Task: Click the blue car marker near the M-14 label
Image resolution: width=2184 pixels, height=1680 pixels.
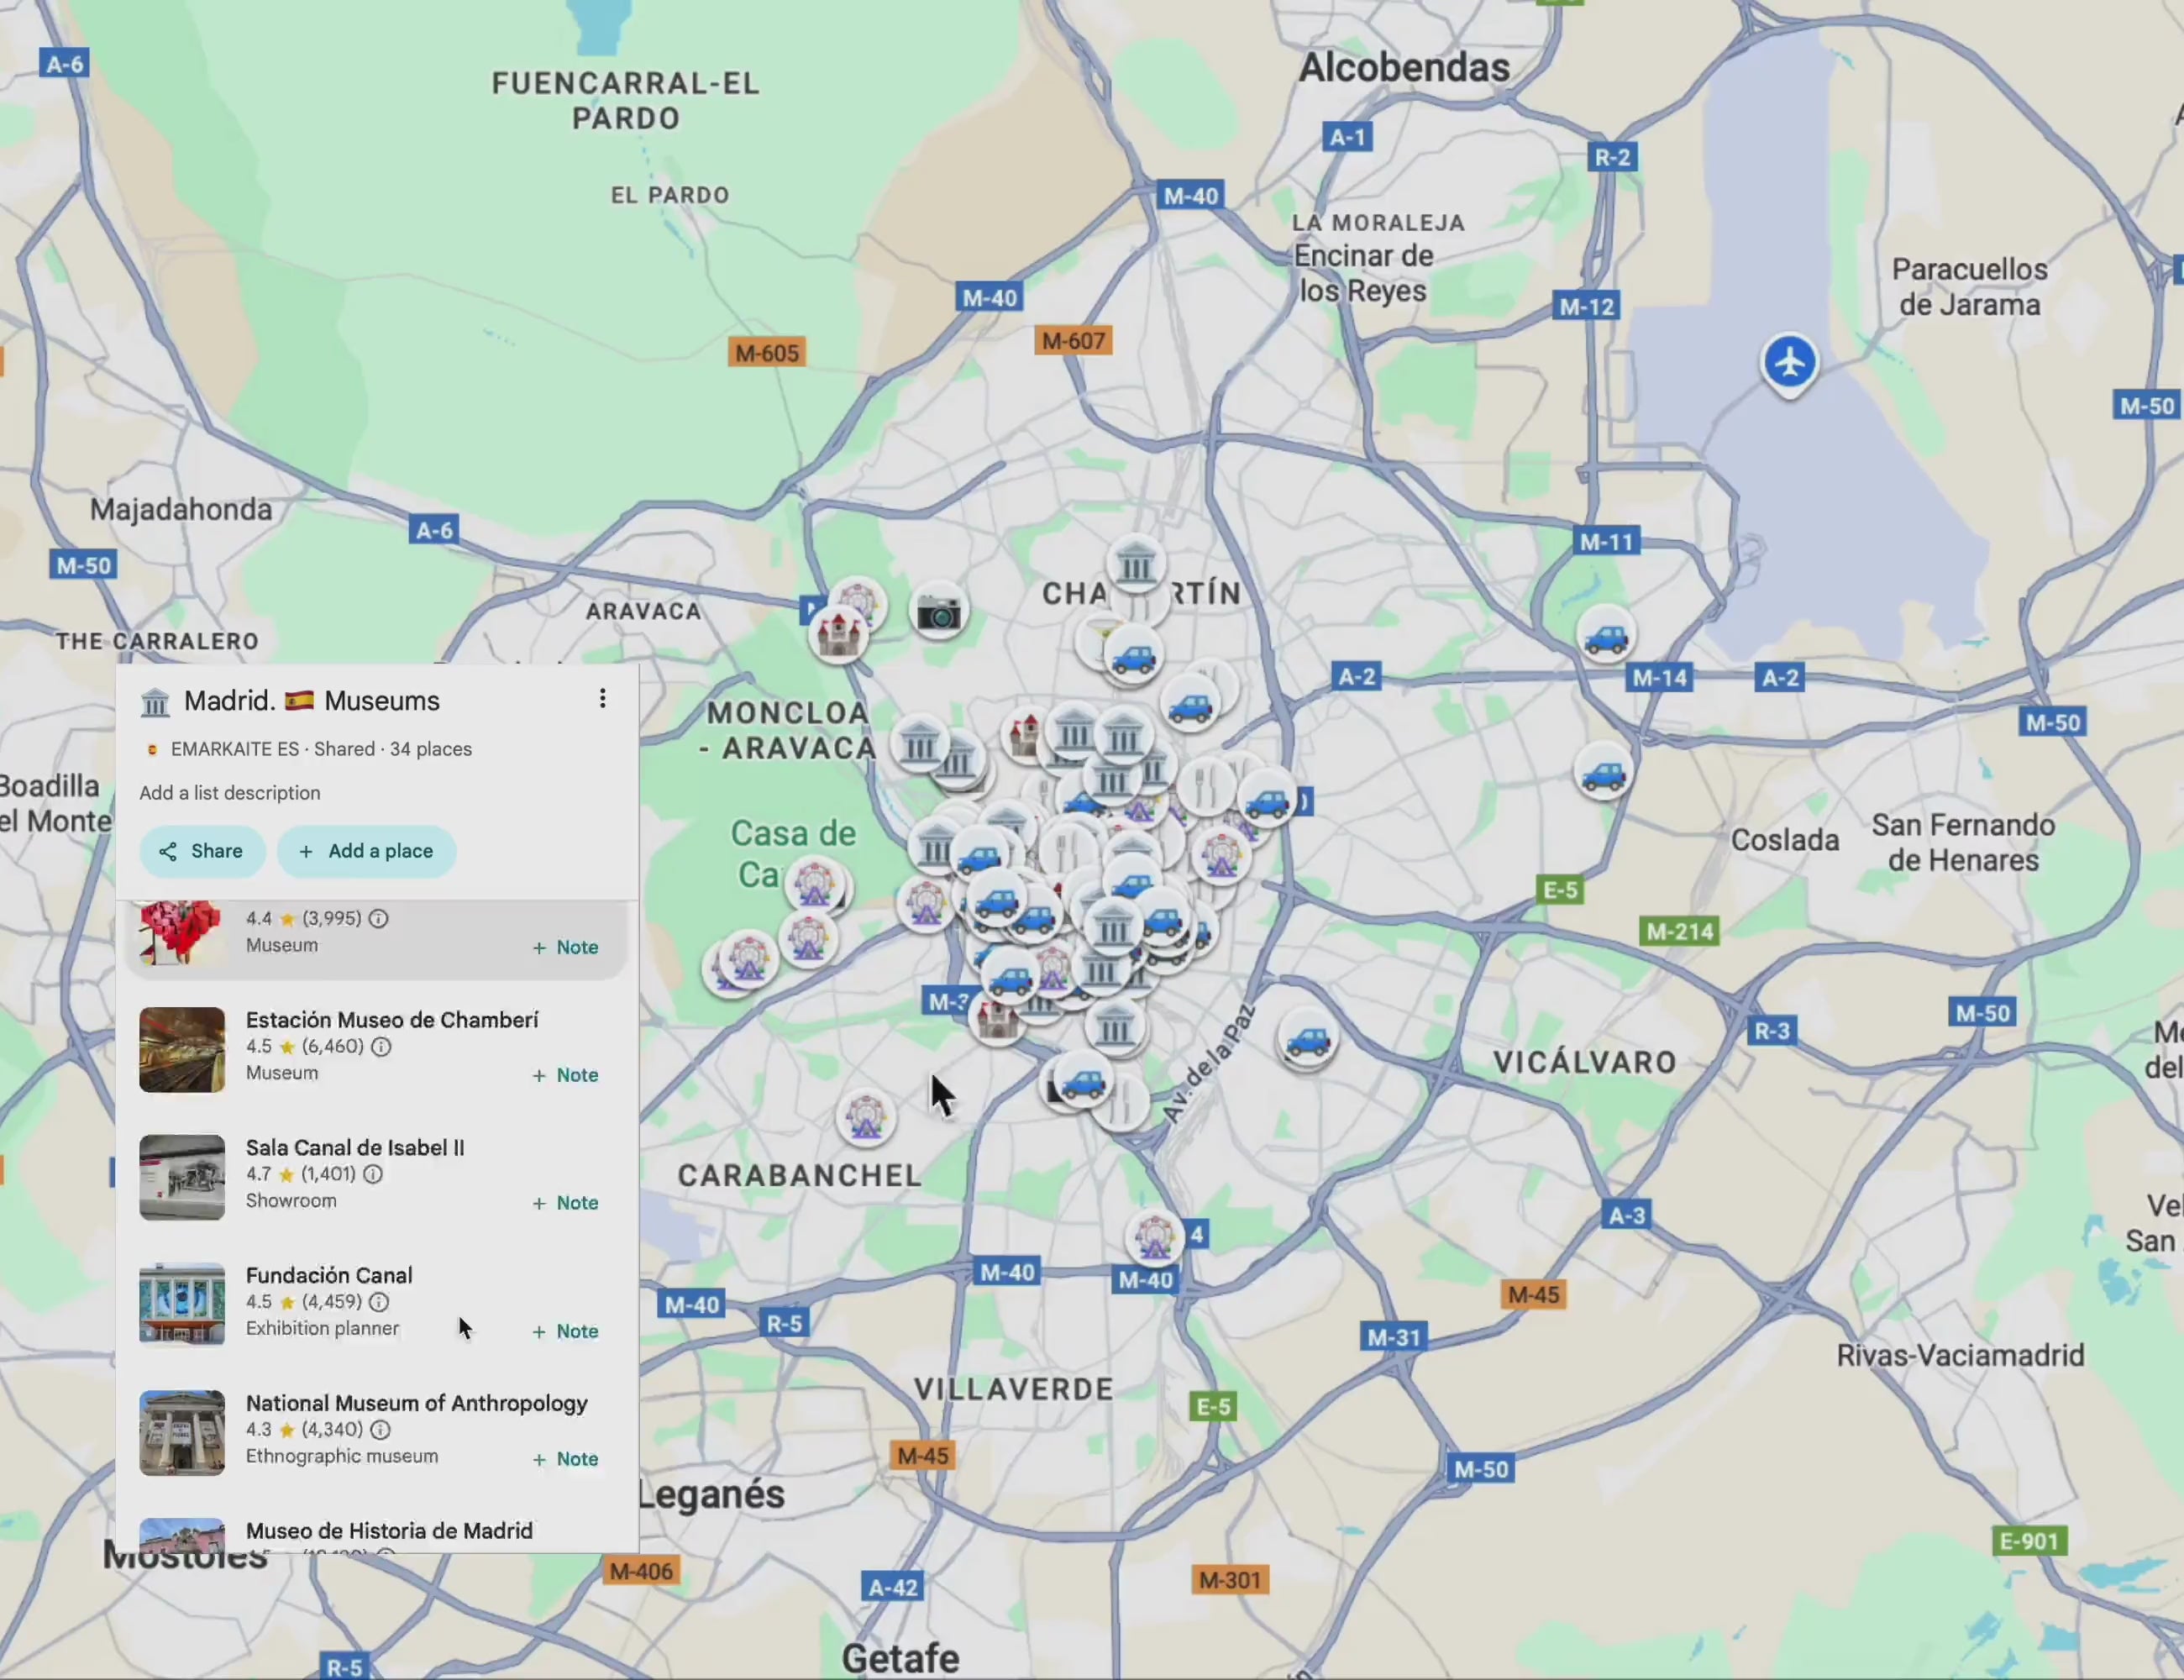Action: (x=1606, y=635)
